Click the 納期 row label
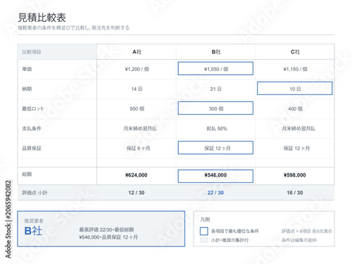The height and width of the screenshot is (264, 352). click(27, 89)
